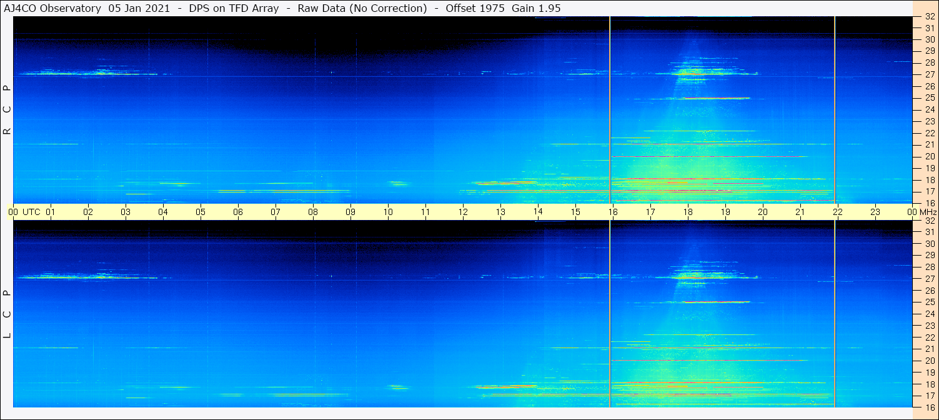Viewport: 939px width, 420px height.
Task: Click the 'Gain 1.95' value in header
Action: [536, 8]
